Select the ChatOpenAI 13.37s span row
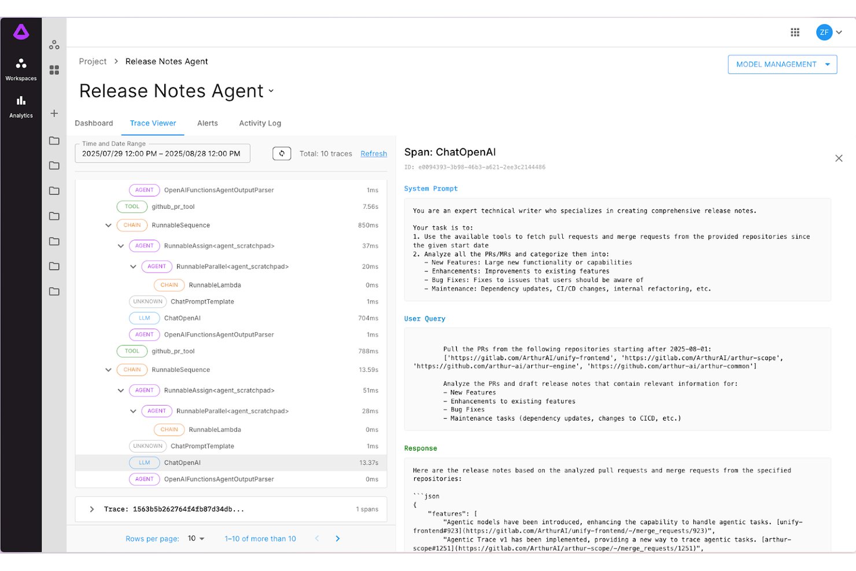The image size is (856, 571). [231, 463]
